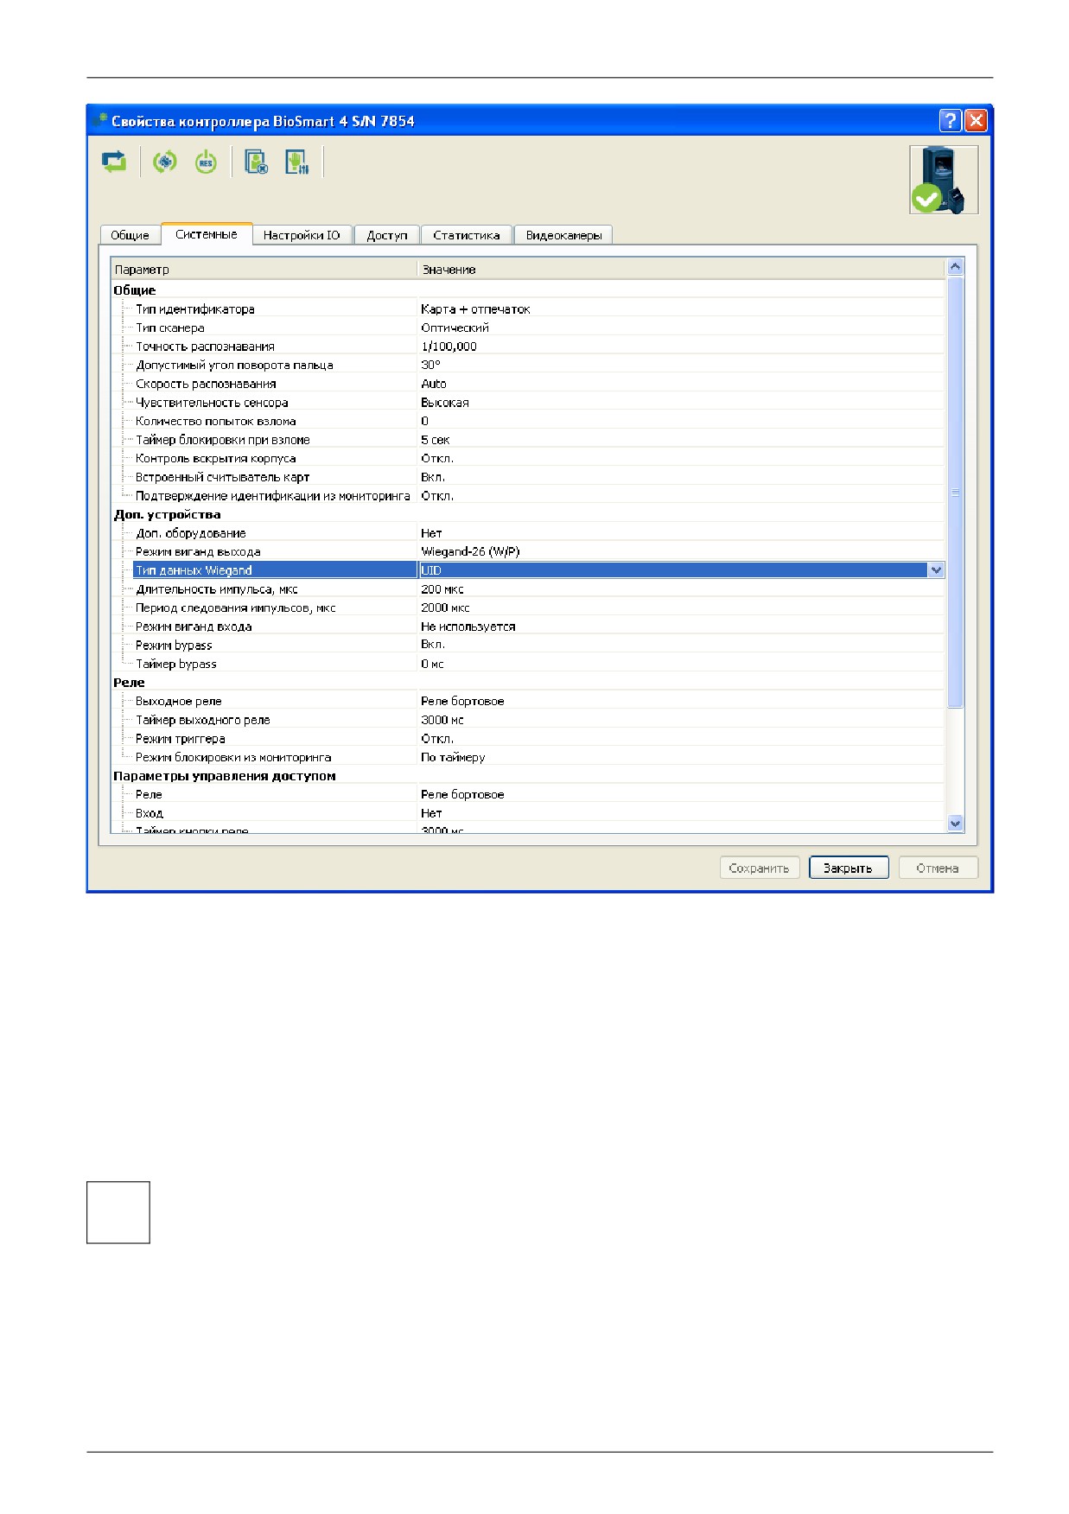This screenshot has height=1514, width=1069.
Task: Select Количество попыток взлома row
Action: 528,421
